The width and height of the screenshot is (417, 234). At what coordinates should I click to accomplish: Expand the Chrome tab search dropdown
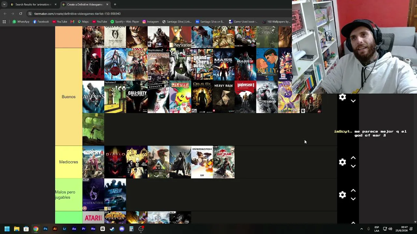(4, 5)
